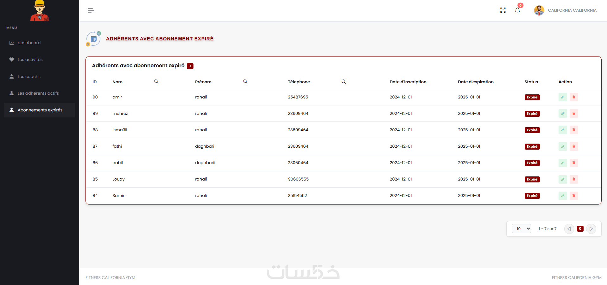Viewport: 607px width, 285px height.
Task: Edit member Louay rahali
Action: pos(563,179)
